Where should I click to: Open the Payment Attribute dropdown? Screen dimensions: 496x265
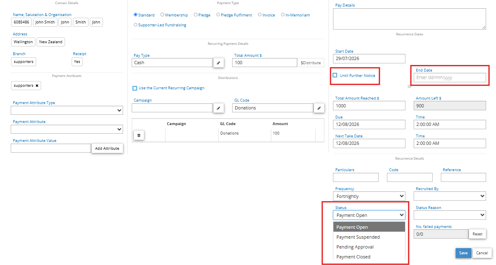point(67,129)
